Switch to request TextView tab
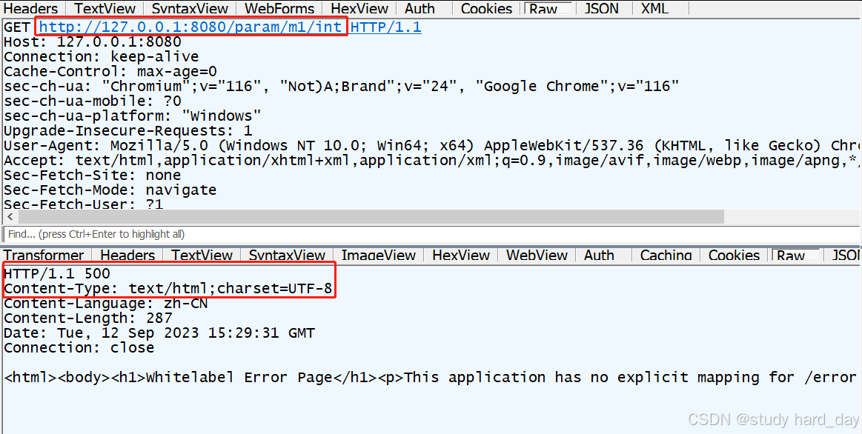Viewport: 862px width, 434px height. tap(105, 9)
